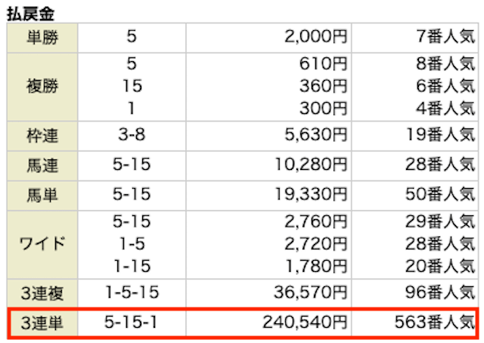Click the 2,000円 win payout value

pyautogui.click(x=315, y=37)
